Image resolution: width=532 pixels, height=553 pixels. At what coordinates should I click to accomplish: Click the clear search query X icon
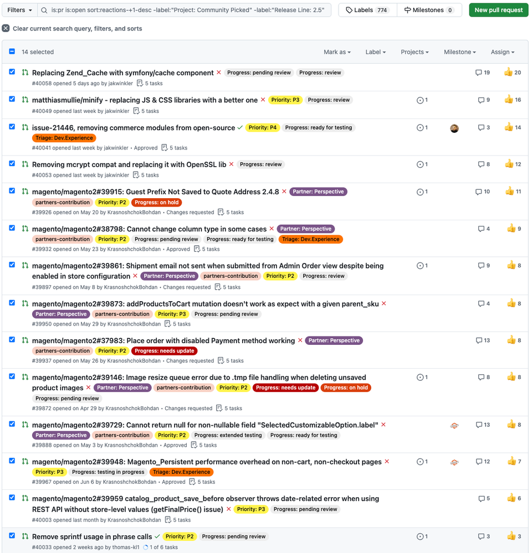point(6,28)
